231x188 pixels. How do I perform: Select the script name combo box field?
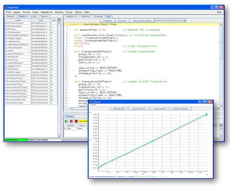coord(169,20)
